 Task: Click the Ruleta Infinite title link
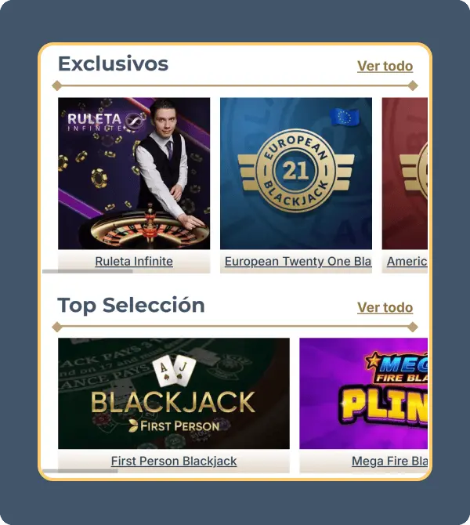point(134,261)
